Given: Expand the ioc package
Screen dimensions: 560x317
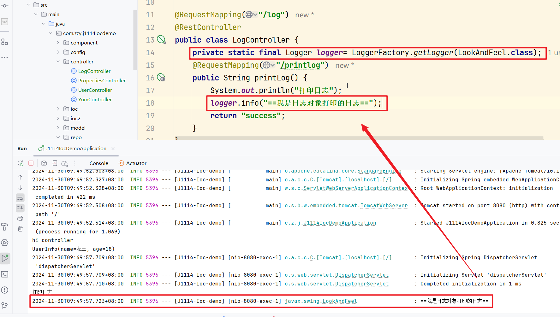Looking at the screenshot, I should pos(58,109).
